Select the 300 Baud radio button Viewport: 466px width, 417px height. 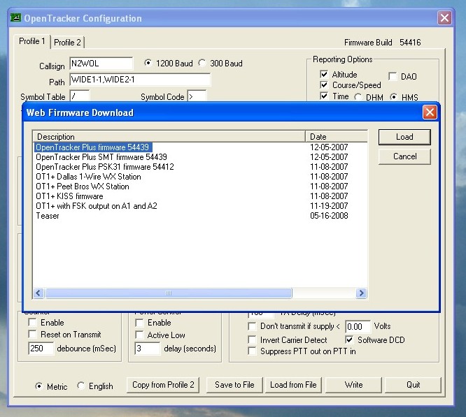(x=202, y=63)
